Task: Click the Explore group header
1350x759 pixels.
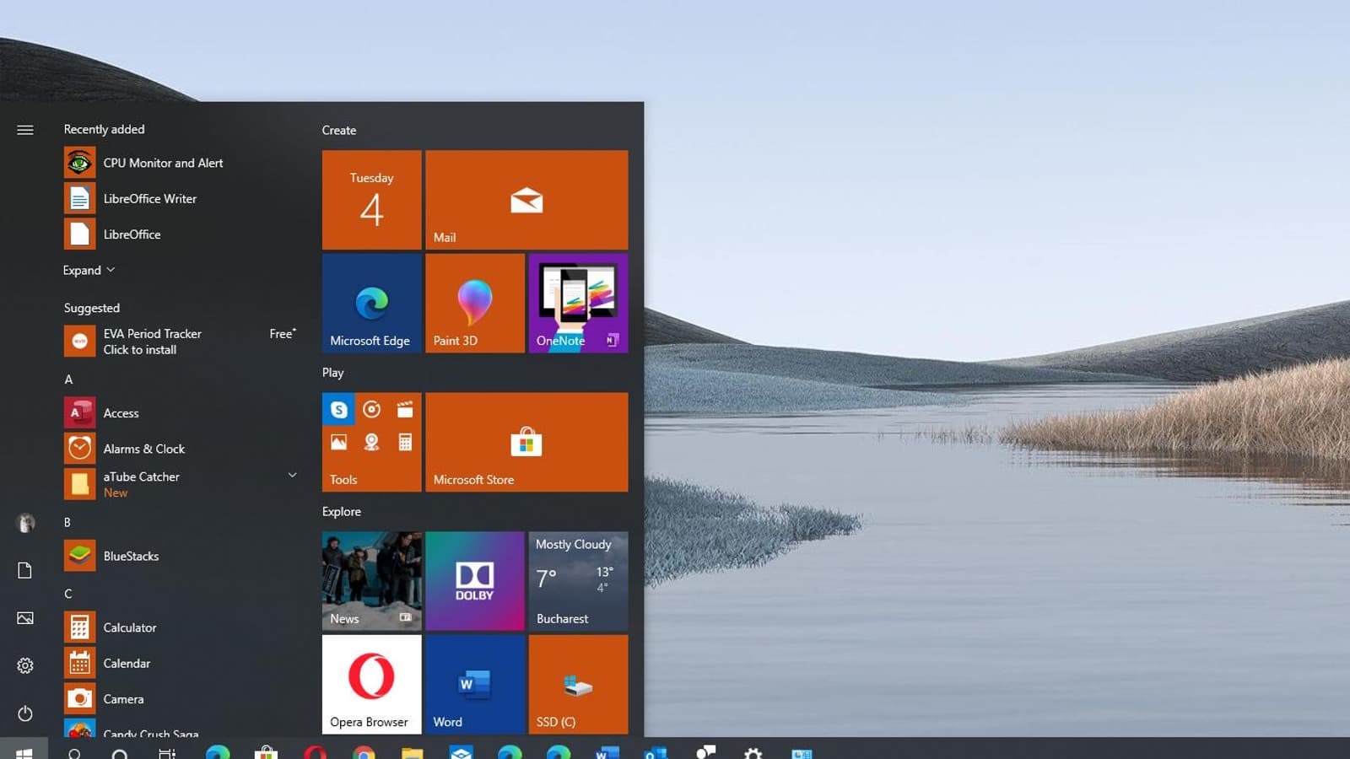Action: (341, 511)
